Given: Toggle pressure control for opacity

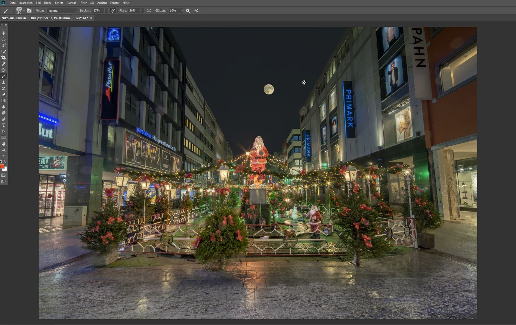Looking at the screenshot, I should point(113,11).
